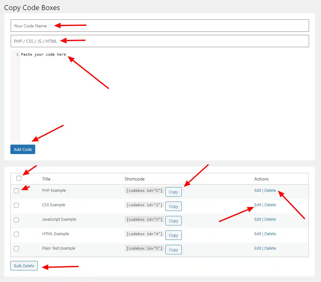
Task: Delete the CSS Example entry
Action: [x=270, y=205]
